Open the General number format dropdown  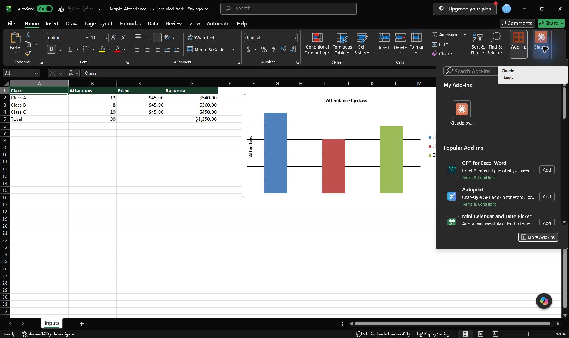coord(295,37)
